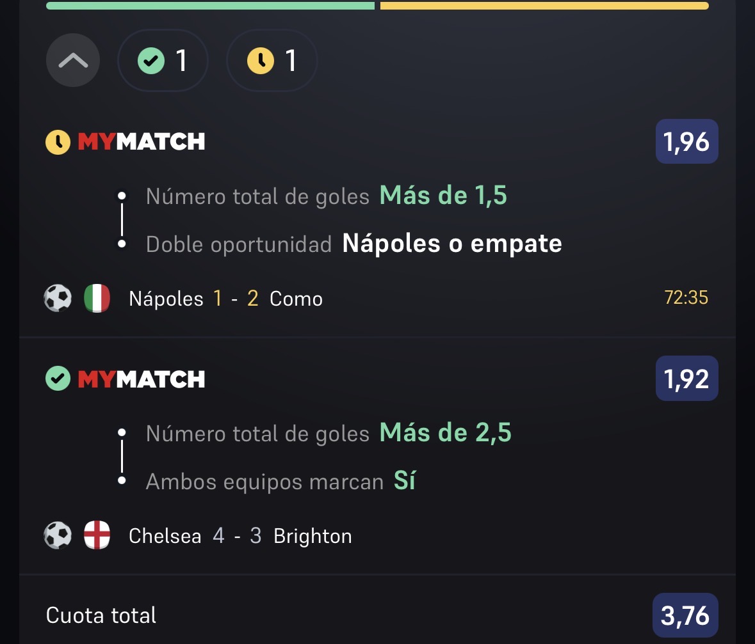
Task: Click the Italy flag icon
Action: [x=97, y=298]
